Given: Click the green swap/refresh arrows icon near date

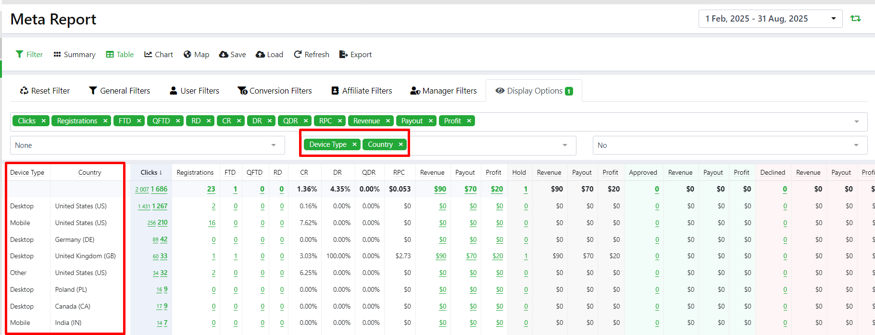Looking at the screenshot, I should point(855,19).
